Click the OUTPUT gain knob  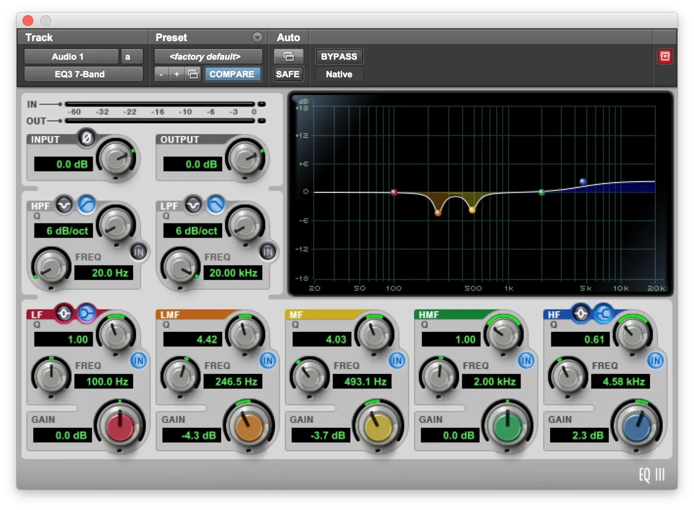(x=246, y=158)
